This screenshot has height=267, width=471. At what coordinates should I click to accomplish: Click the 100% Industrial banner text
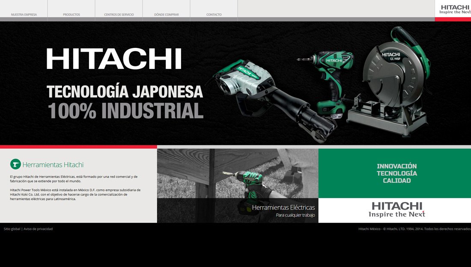pos(125,111)
